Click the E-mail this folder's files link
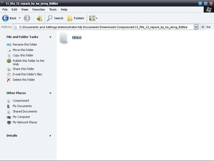 pos(27,74)
